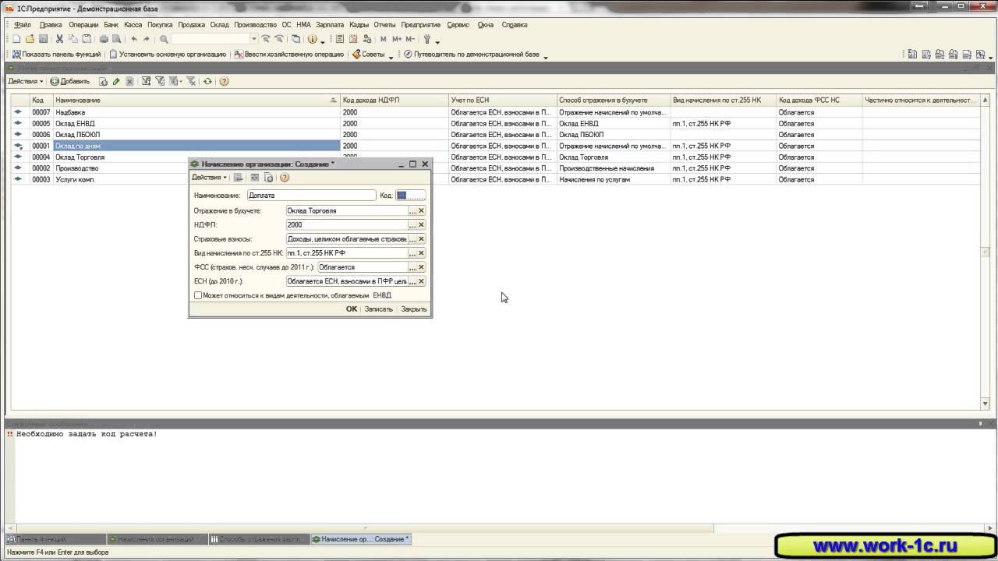998x561 pixels.
Task: Open Советы toolbar button
Action: point(369,55)
